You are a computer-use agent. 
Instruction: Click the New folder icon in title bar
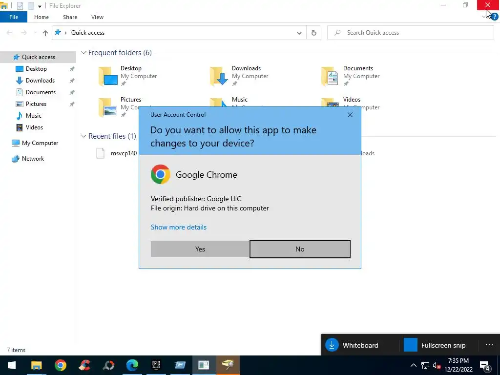coord(31,6)
